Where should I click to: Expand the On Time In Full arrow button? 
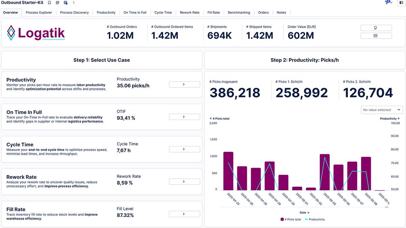184,117
